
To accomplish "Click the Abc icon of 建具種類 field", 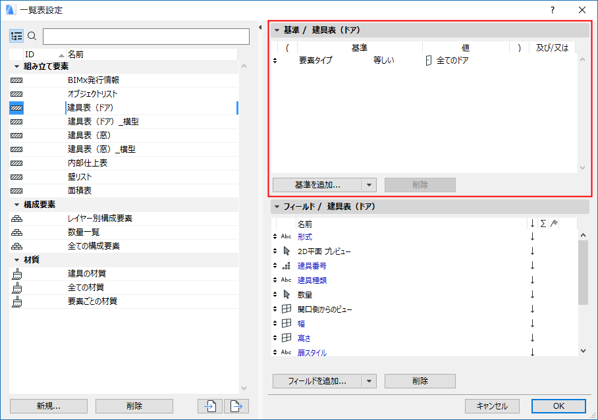I will point(286,280).
